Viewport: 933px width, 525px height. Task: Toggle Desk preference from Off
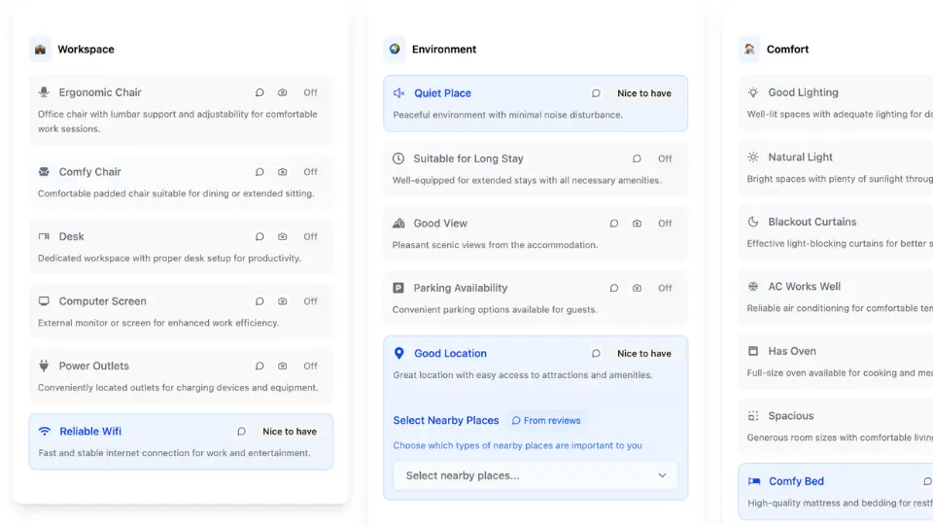[311, 236]
